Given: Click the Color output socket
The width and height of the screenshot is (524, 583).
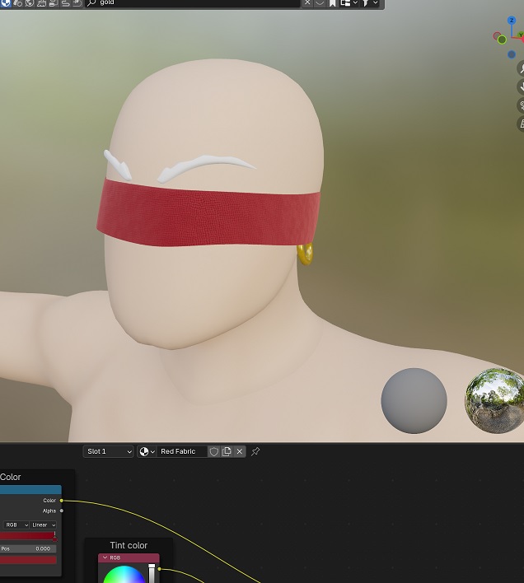Looking at the screenshot, I should point(61,501).
